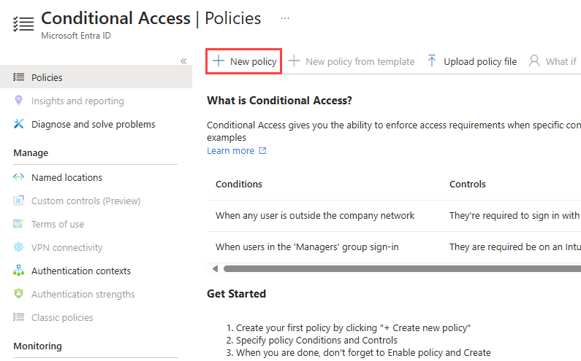Collapse the sidebar with double-chevron
Screen dimensions: 581x361
(183, 61)
